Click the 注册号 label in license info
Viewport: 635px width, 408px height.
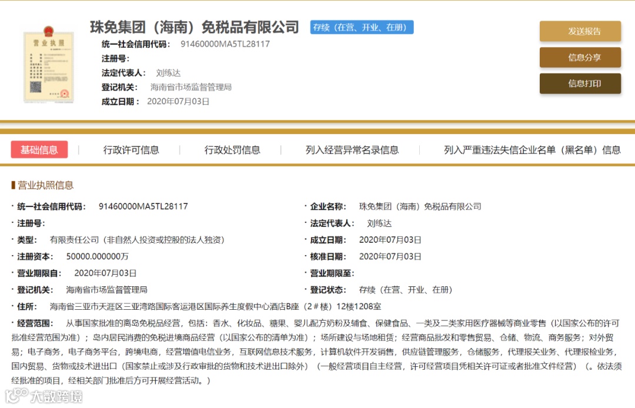(x=31, y=223)
